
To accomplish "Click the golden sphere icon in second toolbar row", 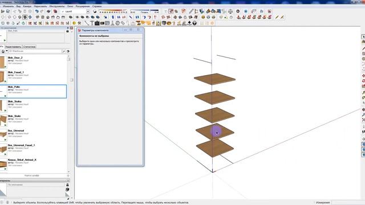I will [203, 17].
